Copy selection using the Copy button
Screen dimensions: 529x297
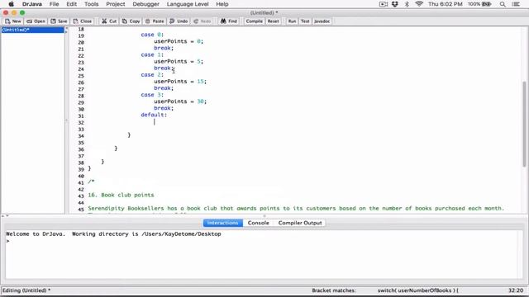tap(131, 21)
